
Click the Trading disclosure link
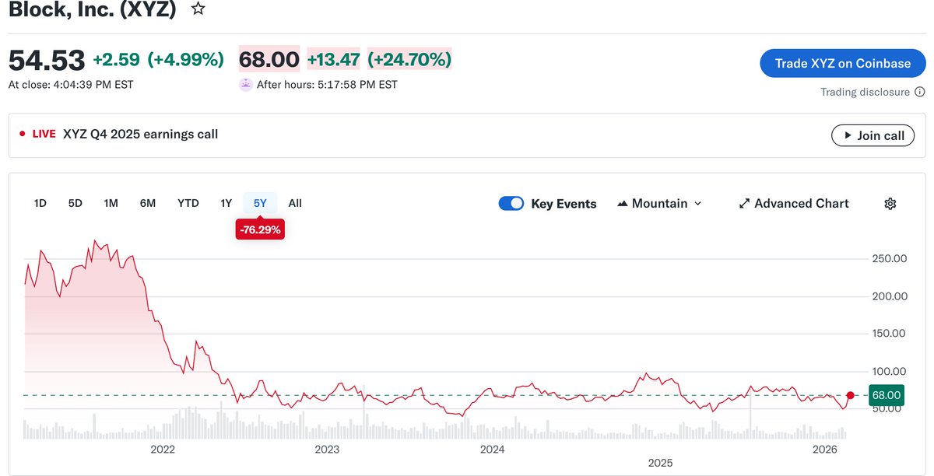[x=865, y=92]
